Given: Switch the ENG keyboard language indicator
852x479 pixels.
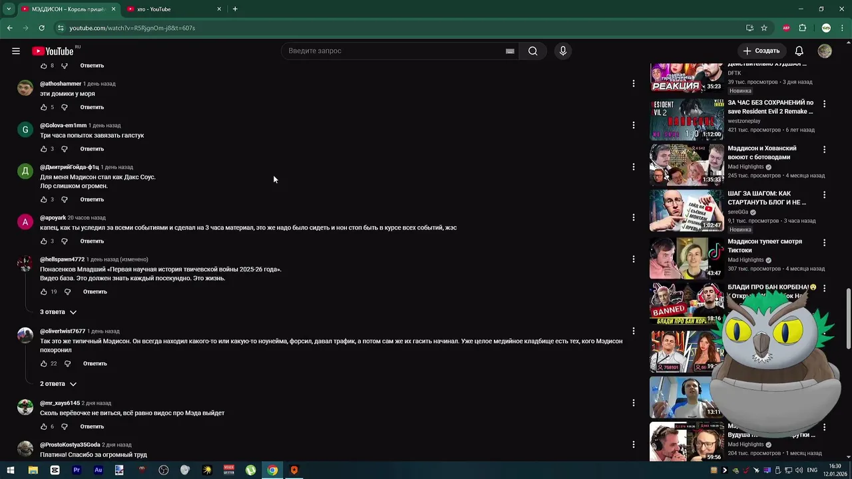Looking at the screenshot, I should pos(812,470).
